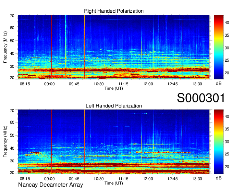The width and height of the screenshot is (233, 189).
Task: Click the 25 dB label on bottom colorbar
Action: [x=227, y=154]
